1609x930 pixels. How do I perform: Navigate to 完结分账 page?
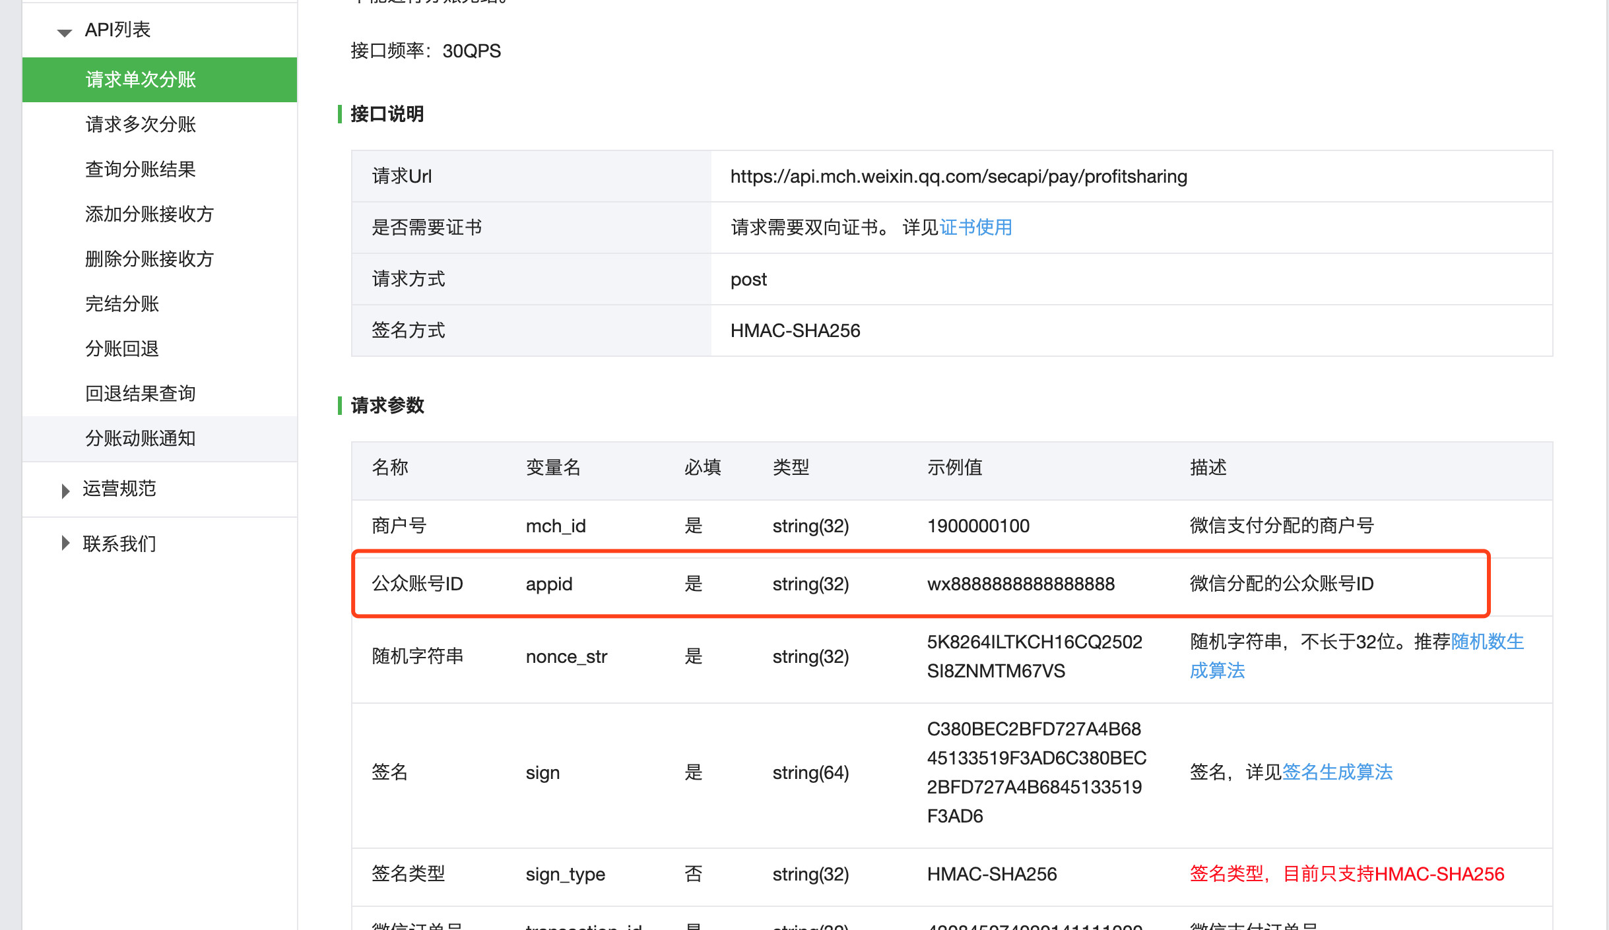click(122, 304)
